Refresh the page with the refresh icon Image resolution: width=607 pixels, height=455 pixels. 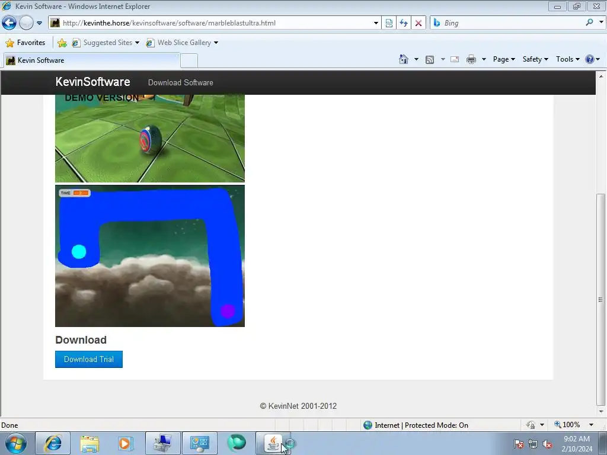click(404, 23)
